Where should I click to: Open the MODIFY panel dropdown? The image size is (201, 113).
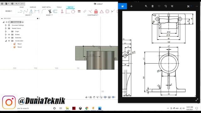(49, 15)
